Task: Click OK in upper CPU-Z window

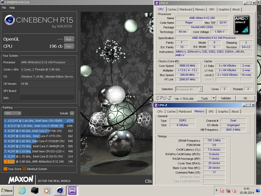Action: click(245, 98)
